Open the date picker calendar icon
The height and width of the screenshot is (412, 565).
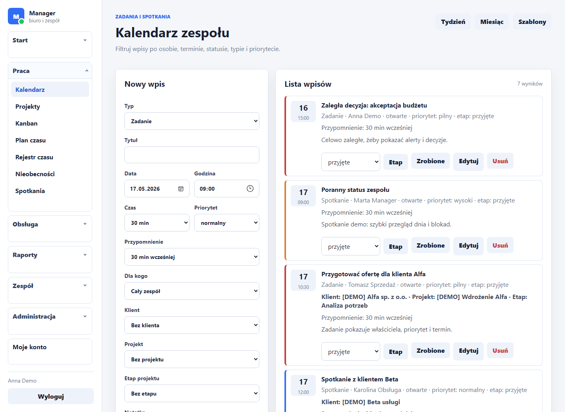click(181, 189)
